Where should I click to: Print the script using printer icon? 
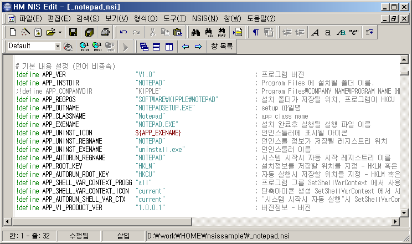[104, 32]
